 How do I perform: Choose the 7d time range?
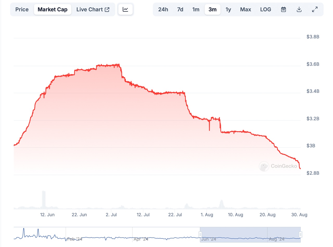click(x=180, y=10)
